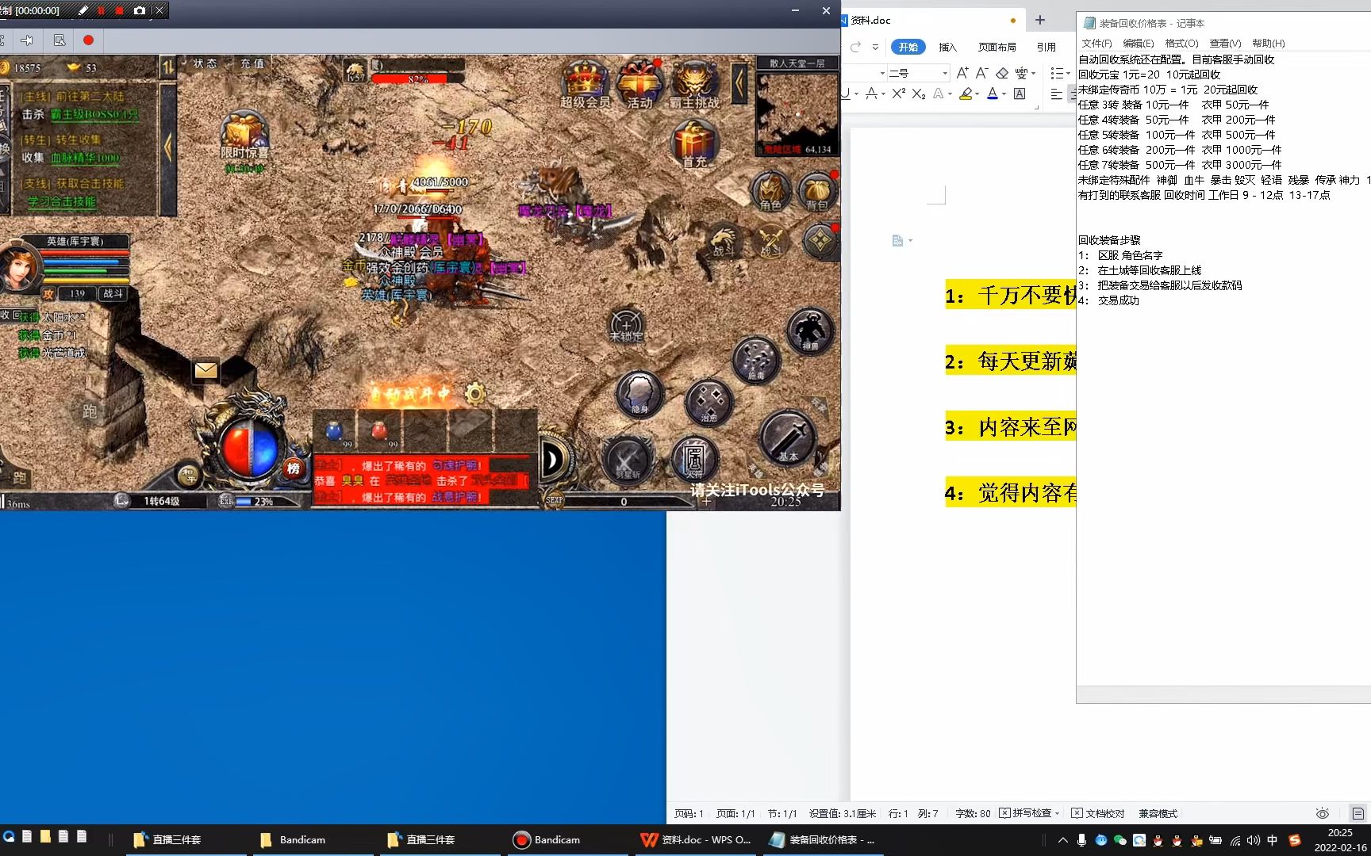
Task: Click the decrease font size icon in WPS
Action: click(981, 73)
